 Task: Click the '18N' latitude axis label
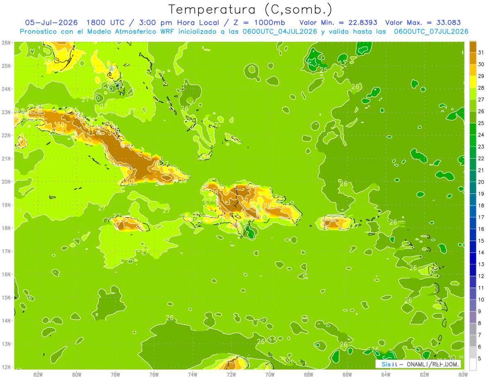(6, 228)
